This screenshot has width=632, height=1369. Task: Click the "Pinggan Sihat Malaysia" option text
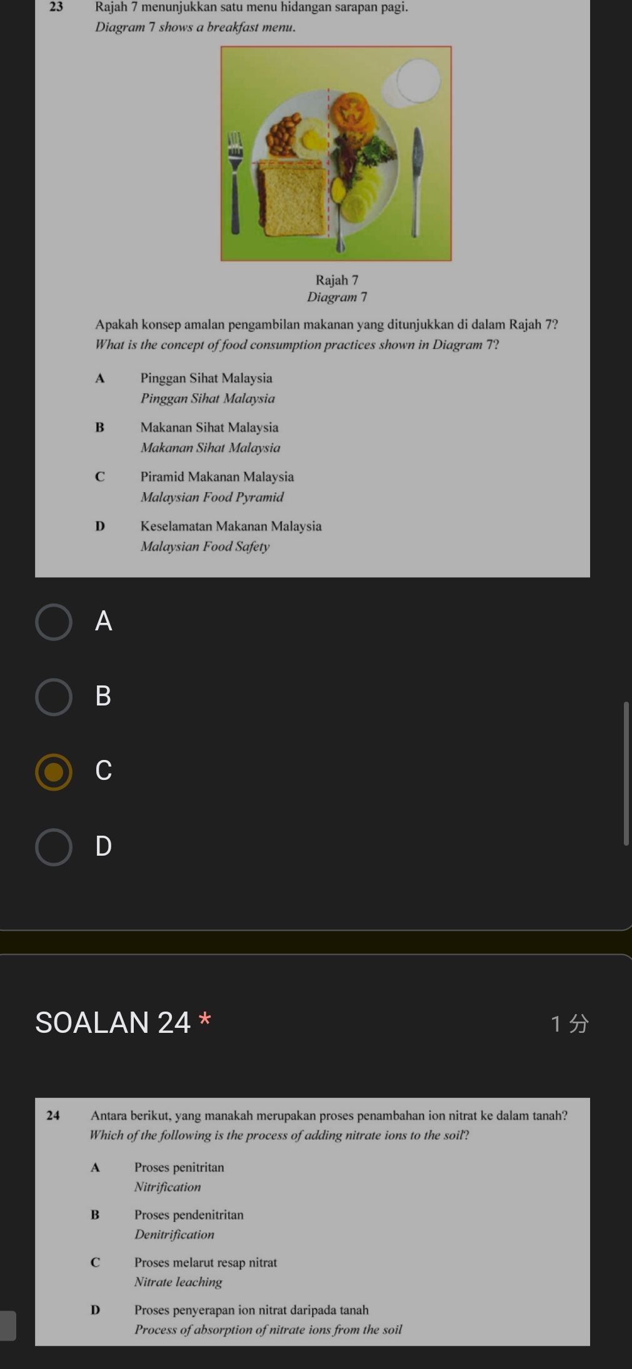(x=206, y=378)
